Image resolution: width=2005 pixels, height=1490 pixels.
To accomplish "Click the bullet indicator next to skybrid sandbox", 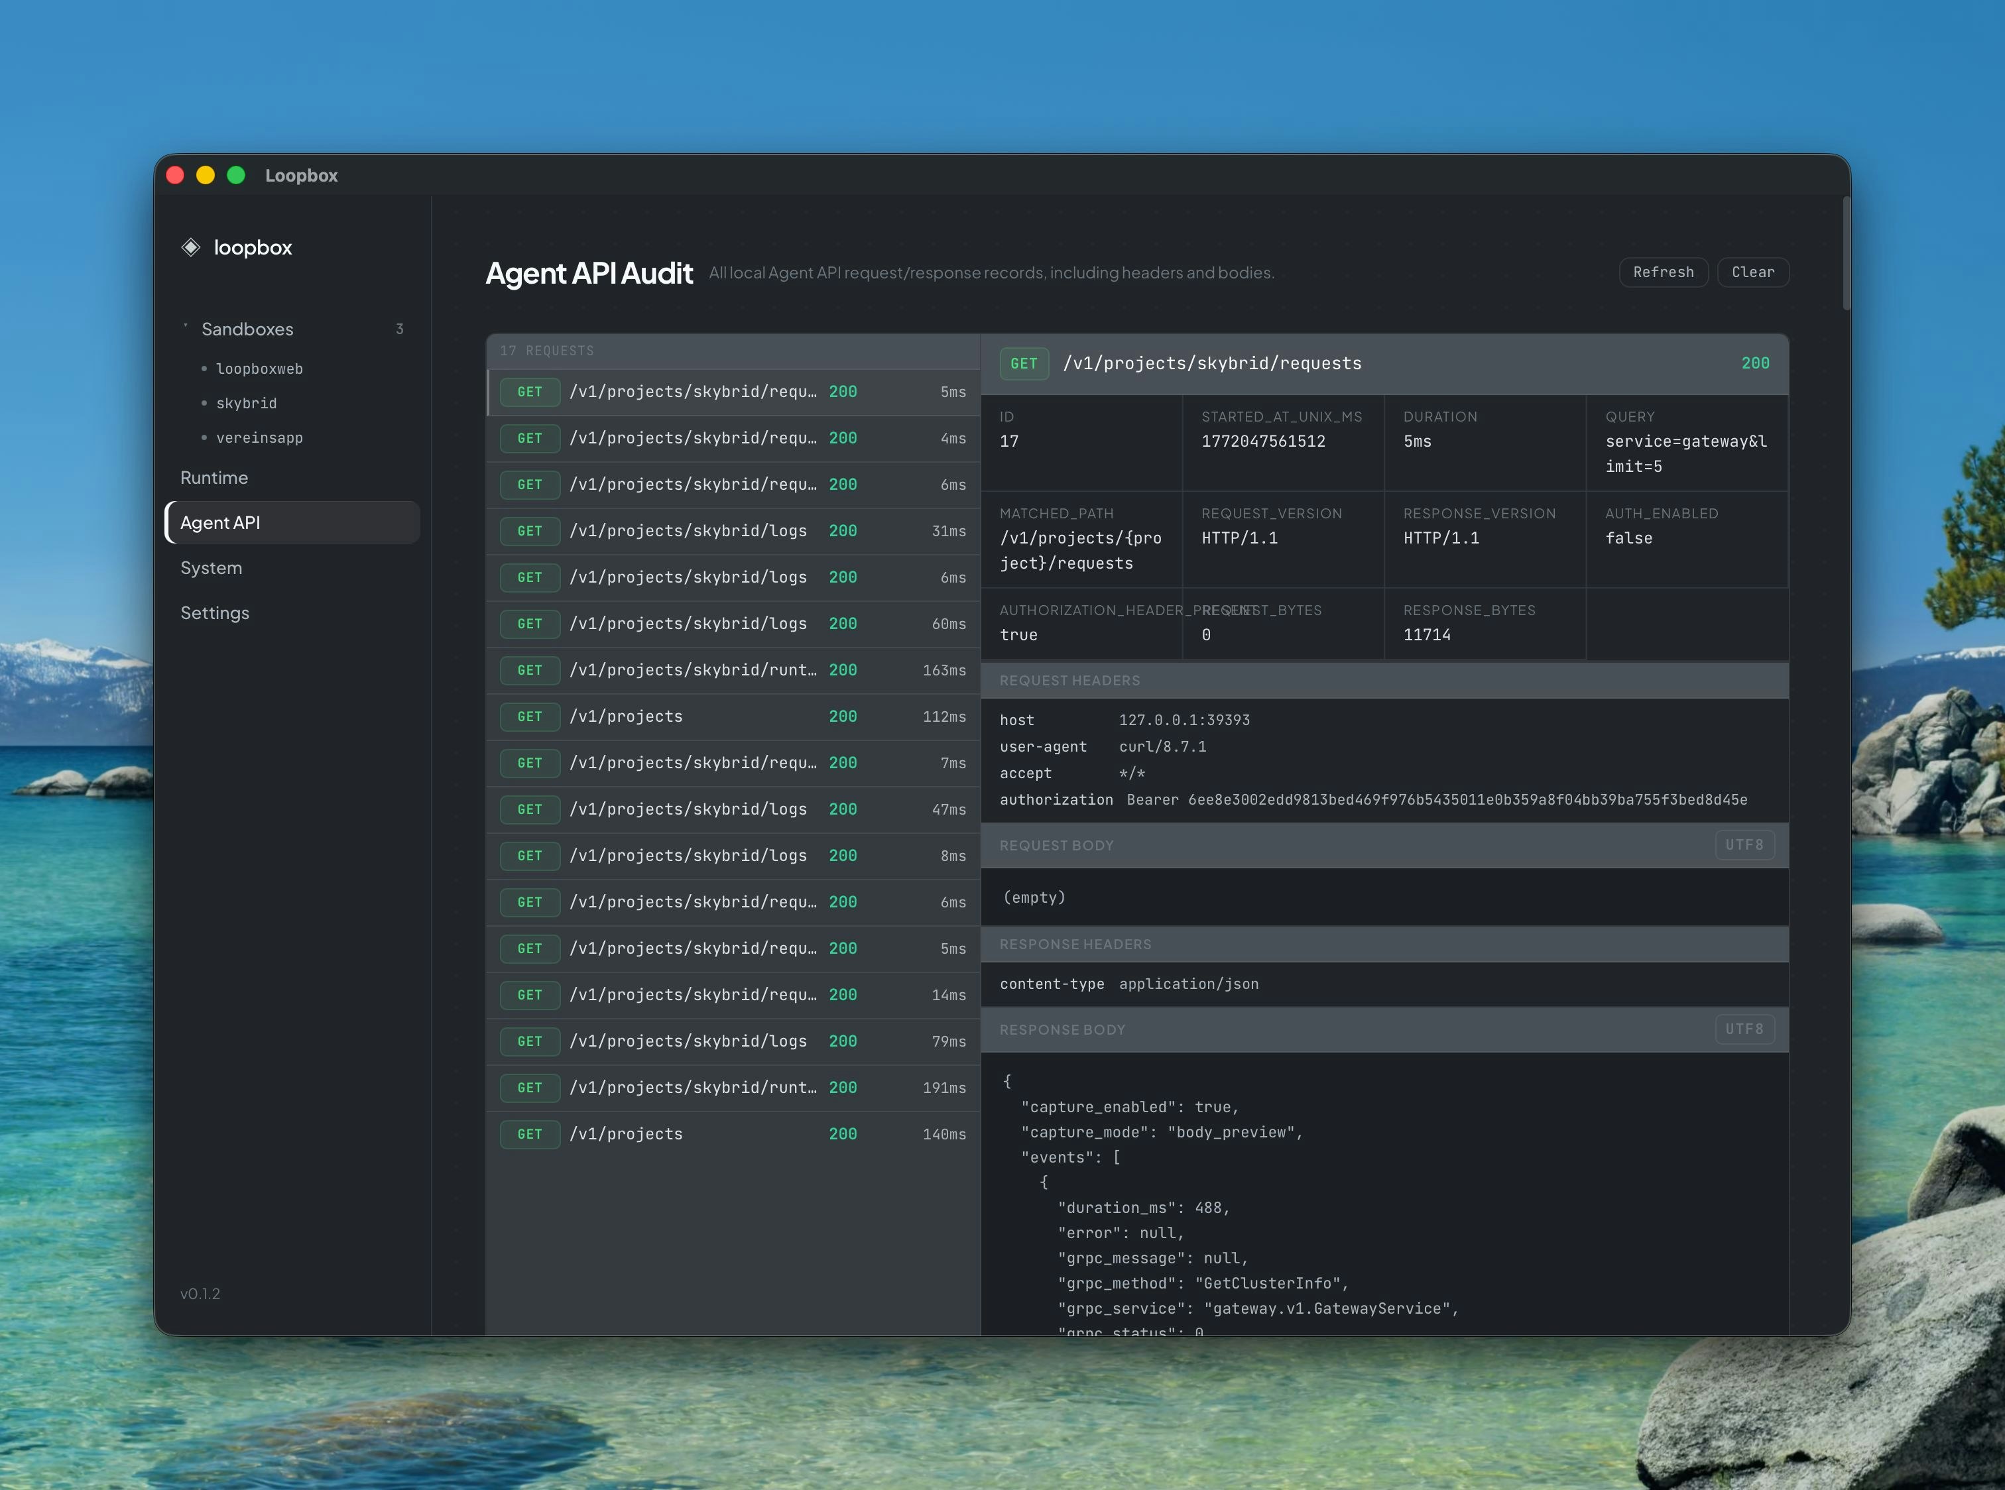I will [205, 403].
